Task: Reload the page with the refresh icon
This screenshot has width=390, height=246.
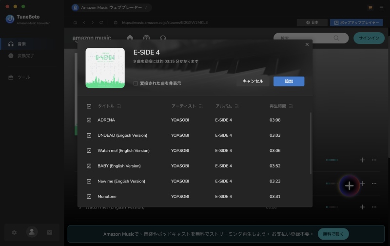Action: (101, 22)
